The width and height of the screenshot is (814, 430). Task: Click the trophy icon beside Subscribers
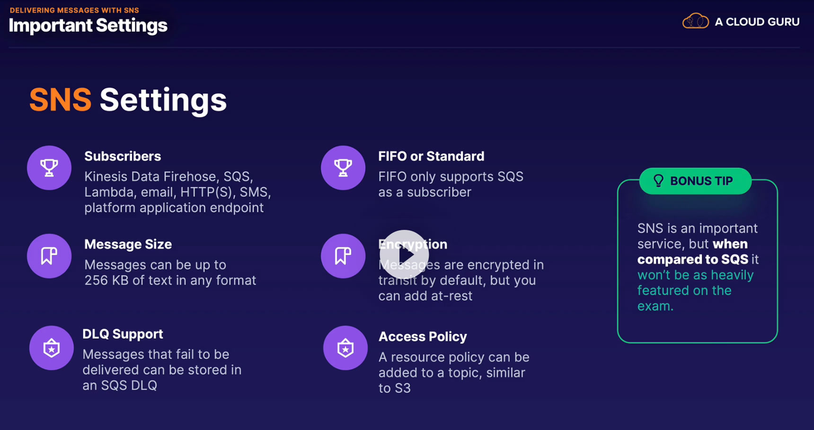click(49, 168)
